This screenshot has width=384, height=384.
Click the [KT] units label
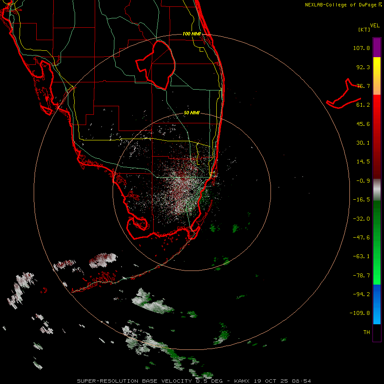point(364,29)
